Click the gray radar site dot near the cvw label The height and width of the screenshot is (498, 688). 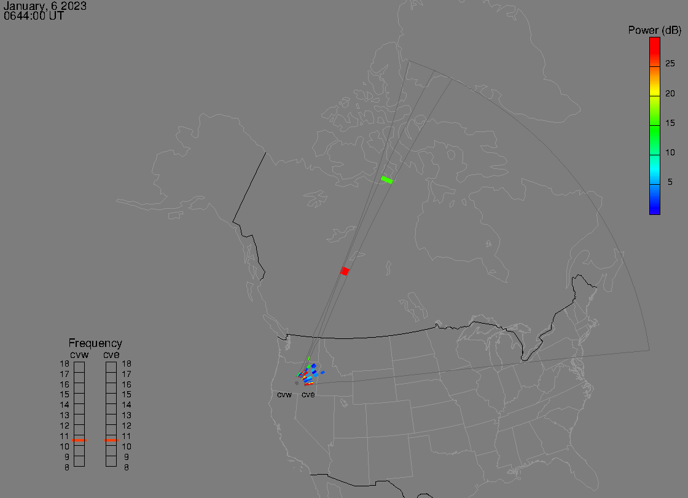click(297, 383)
